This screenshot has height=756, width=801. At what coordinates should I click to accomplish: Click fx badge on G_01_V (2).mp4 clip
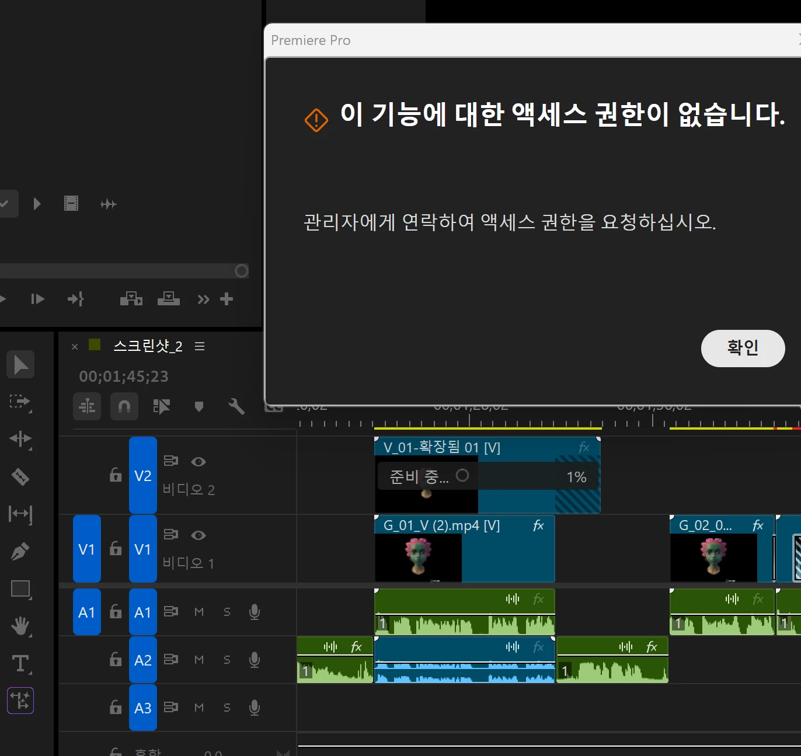pyautogui.click(x=538, y=525)
